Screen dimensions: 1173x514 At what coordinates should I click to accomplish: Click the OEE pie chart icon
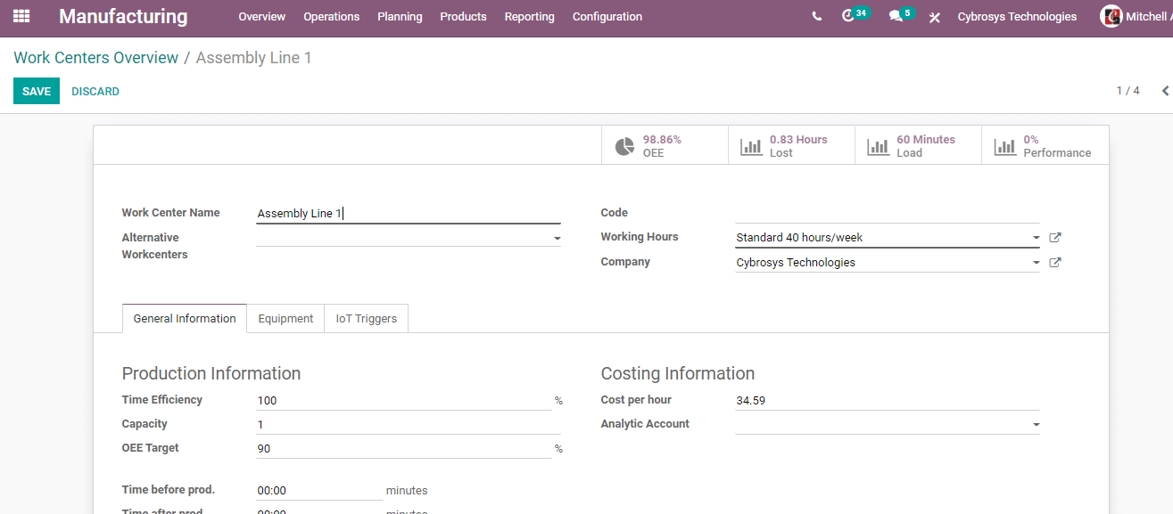(x=625, y=146)
